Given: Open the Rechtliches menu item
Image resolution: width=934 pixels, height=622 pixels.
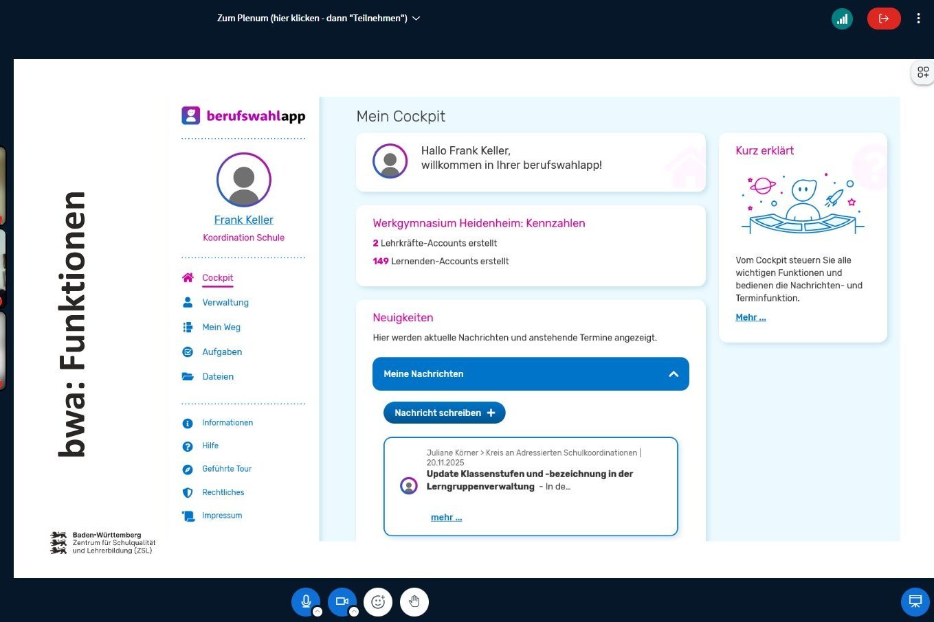Looking at the screenshot, I should click(x=223, y=492).
